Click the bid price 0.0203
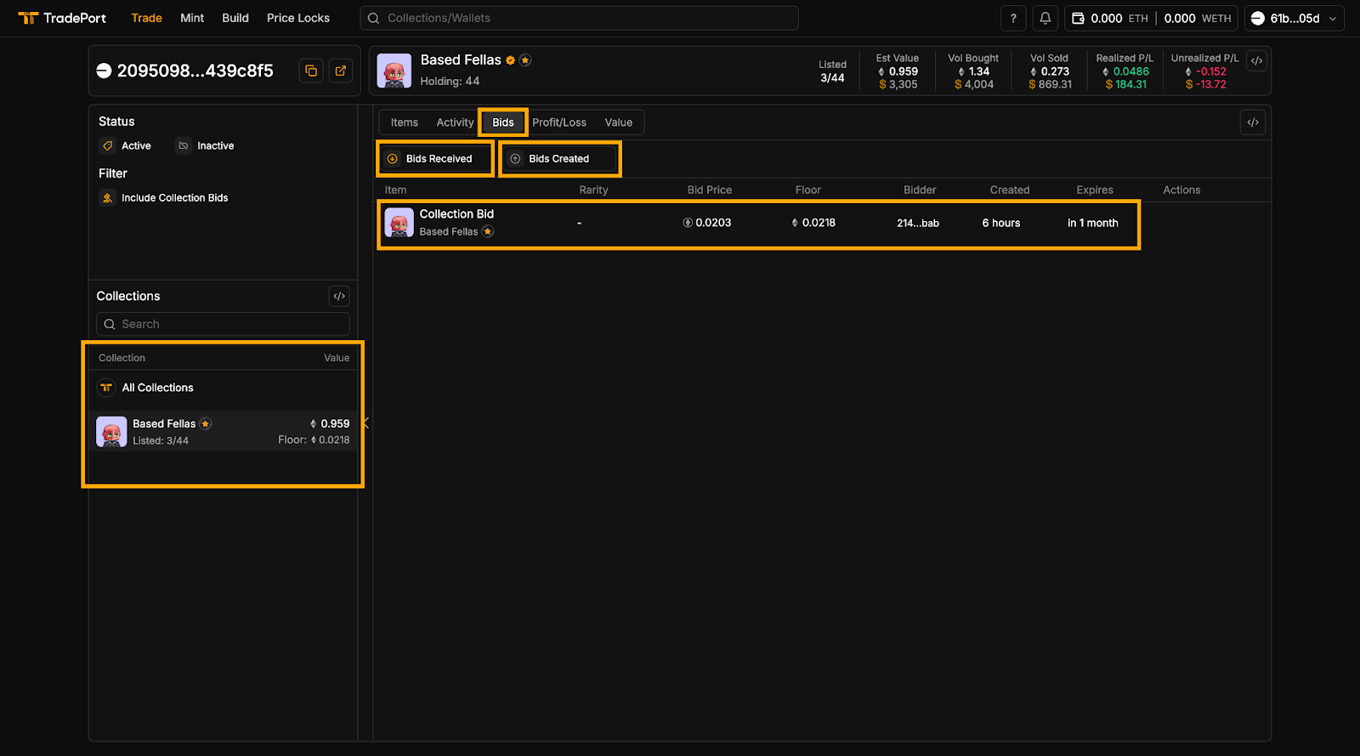Screen dimensions: 1360x756 point(707,223)
